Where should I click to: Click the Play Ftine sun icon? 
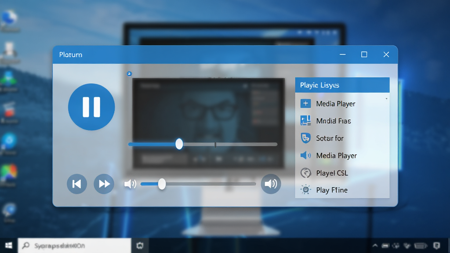pyautogui.click(x=306, y=190)
